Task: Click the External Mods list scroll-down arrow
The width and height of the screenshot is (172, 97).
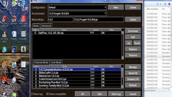Action: [122, 86]
